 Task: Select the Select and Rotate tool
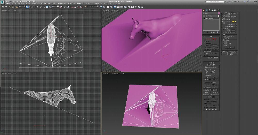(44, 7)
